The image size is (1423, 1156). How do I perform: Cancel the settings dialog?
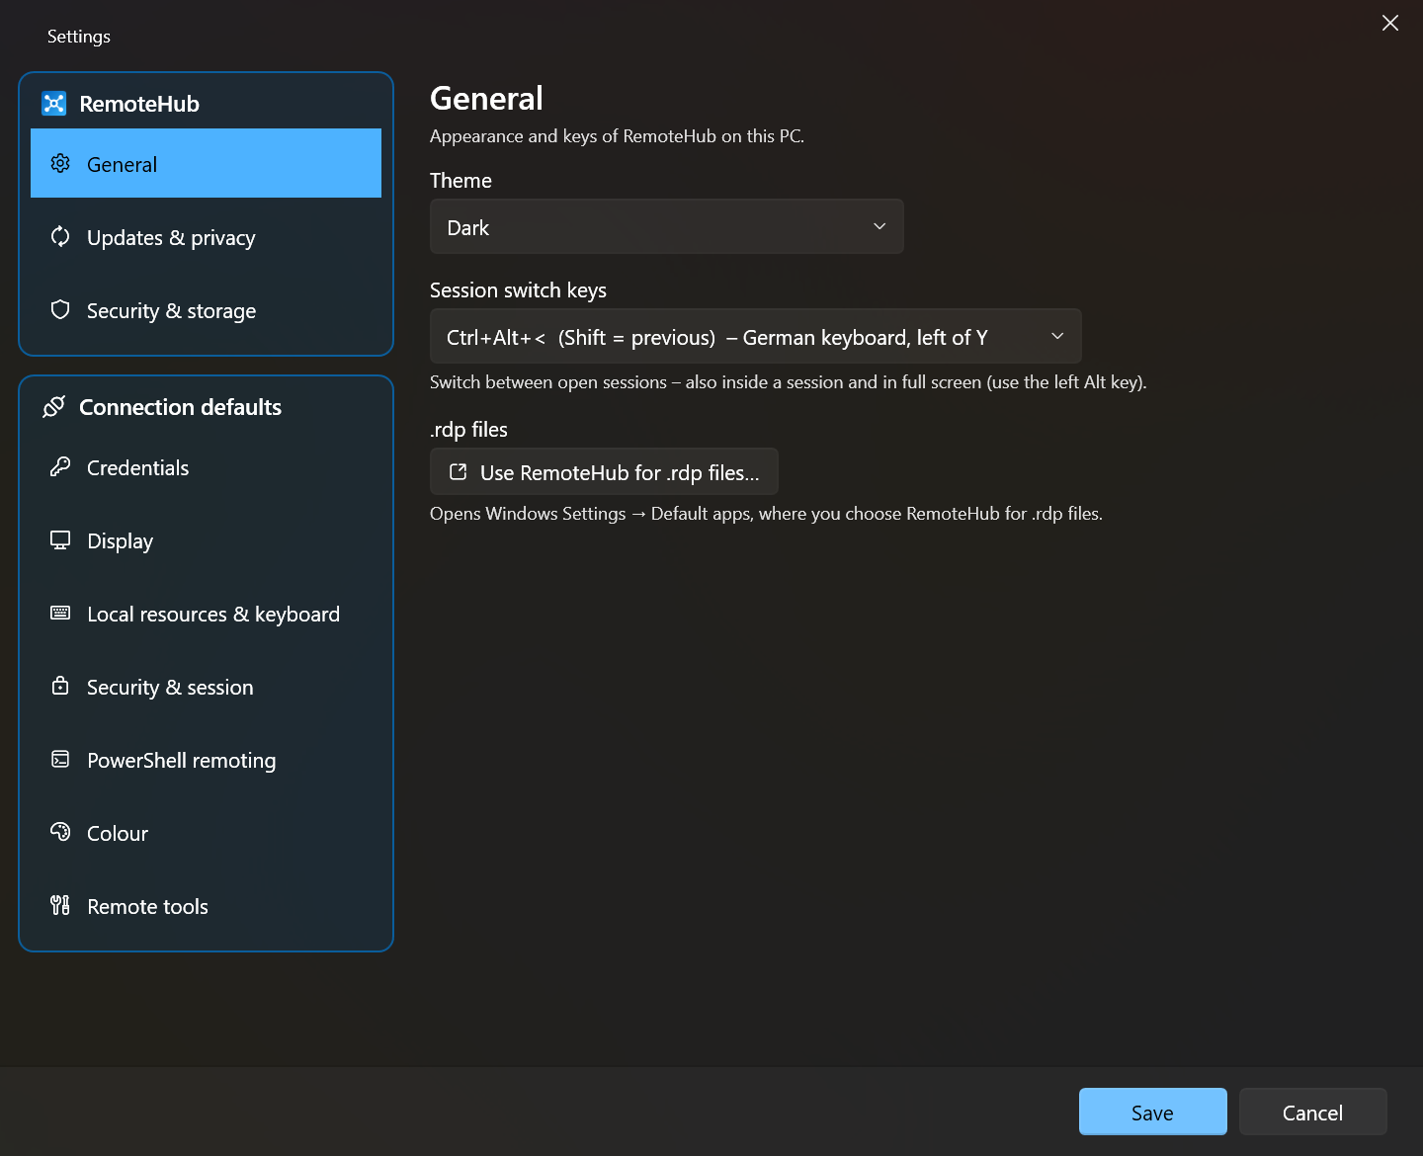[x=1313, y=1113]
